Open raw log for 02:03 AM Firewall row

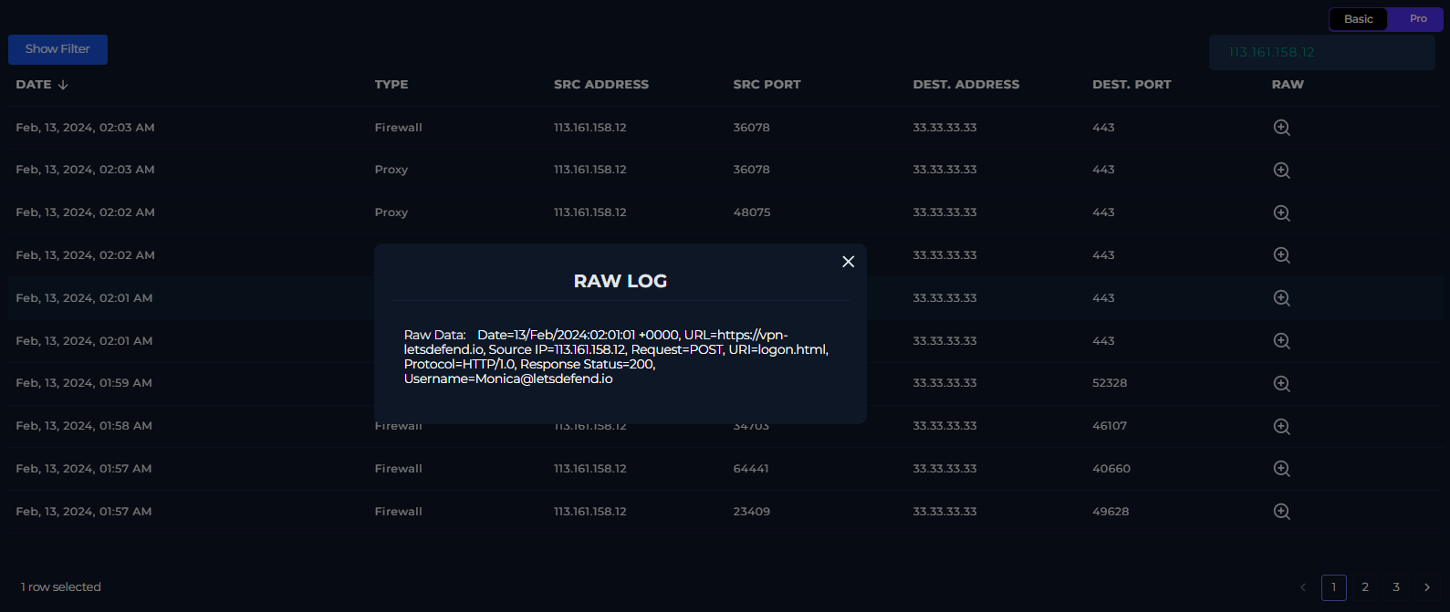[1281, 128]
